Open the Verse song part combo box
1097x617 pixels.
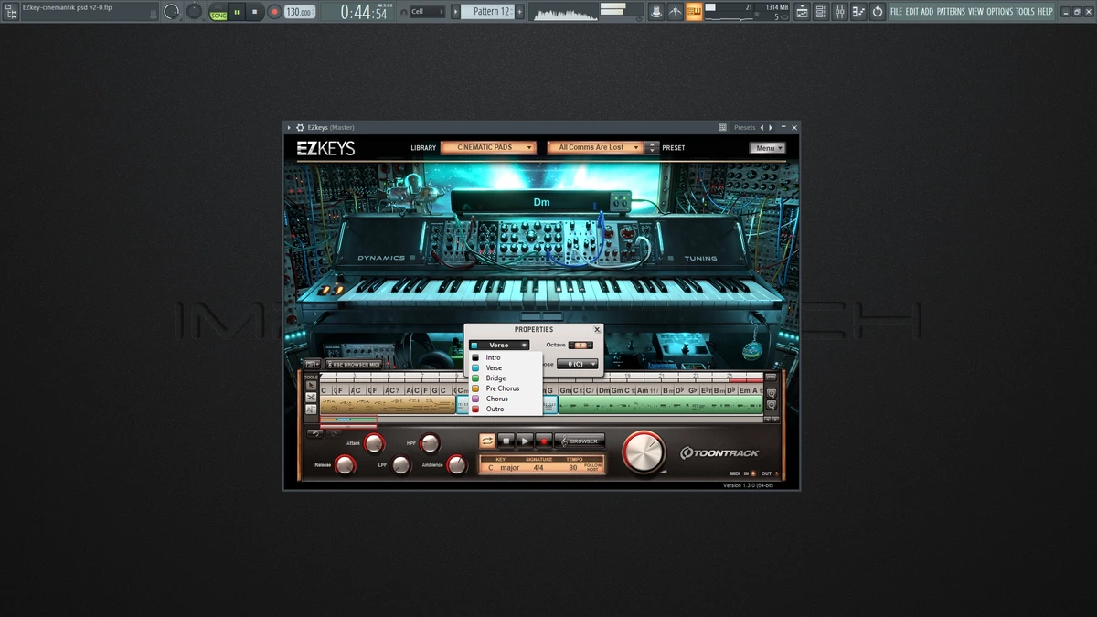pos(499,346)
